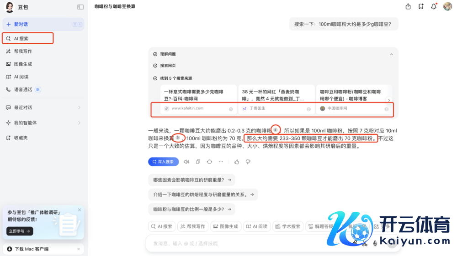Expand the 最近对话 section
This screenshot has height=256, width=457.
pos(43,108)
